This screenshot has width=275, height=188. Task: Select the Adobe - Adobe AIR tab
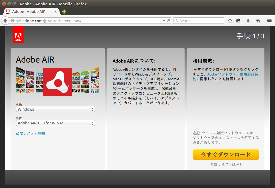pos(32,12)
